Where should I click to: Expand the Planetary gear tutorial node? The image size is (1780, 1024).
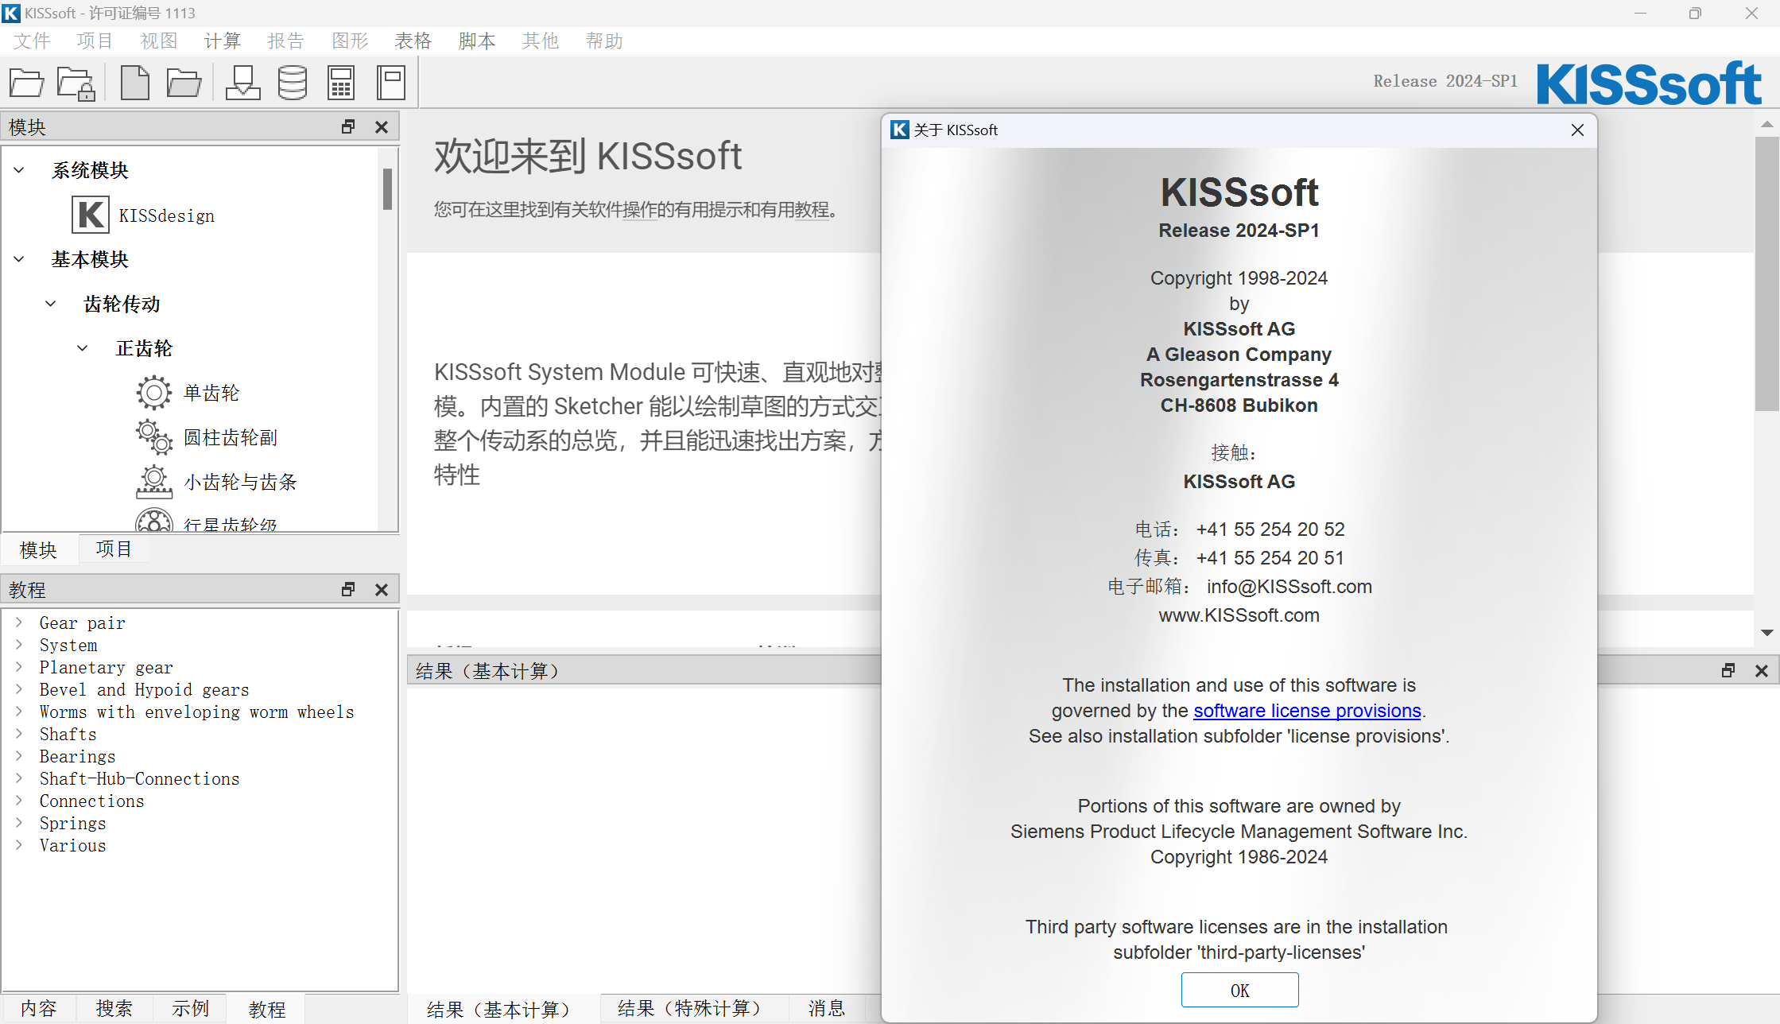tap(19, 667)
